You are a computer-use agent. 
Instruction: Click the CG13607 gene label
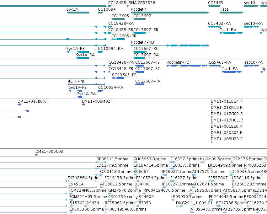click(x=142, y=16)
